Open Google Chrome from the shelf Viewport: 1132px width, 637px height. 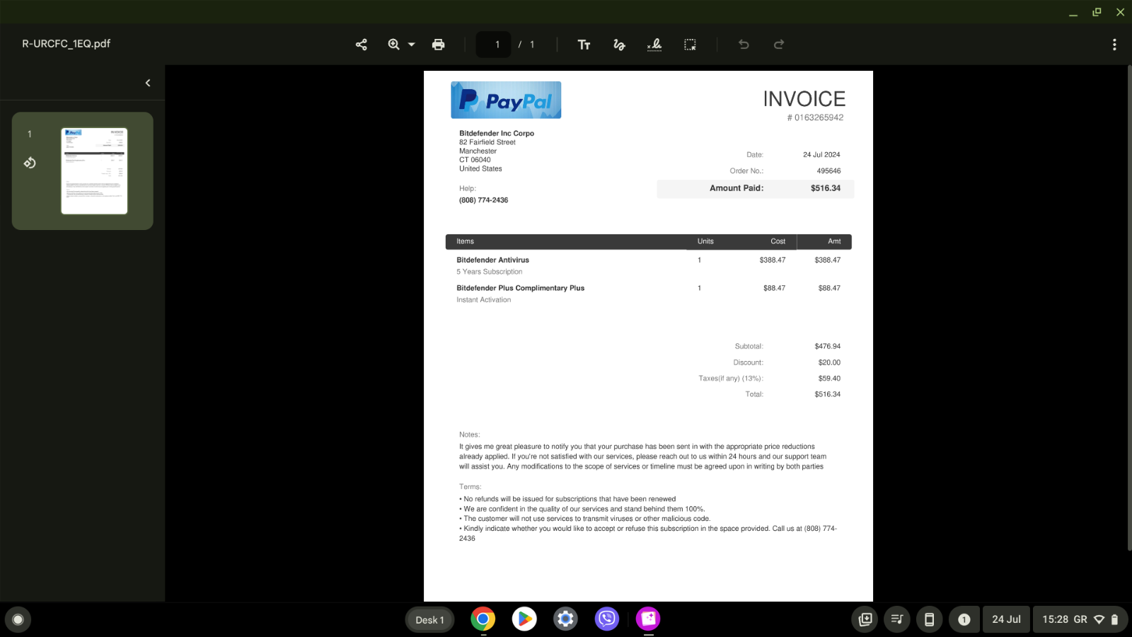click(483, 619)
